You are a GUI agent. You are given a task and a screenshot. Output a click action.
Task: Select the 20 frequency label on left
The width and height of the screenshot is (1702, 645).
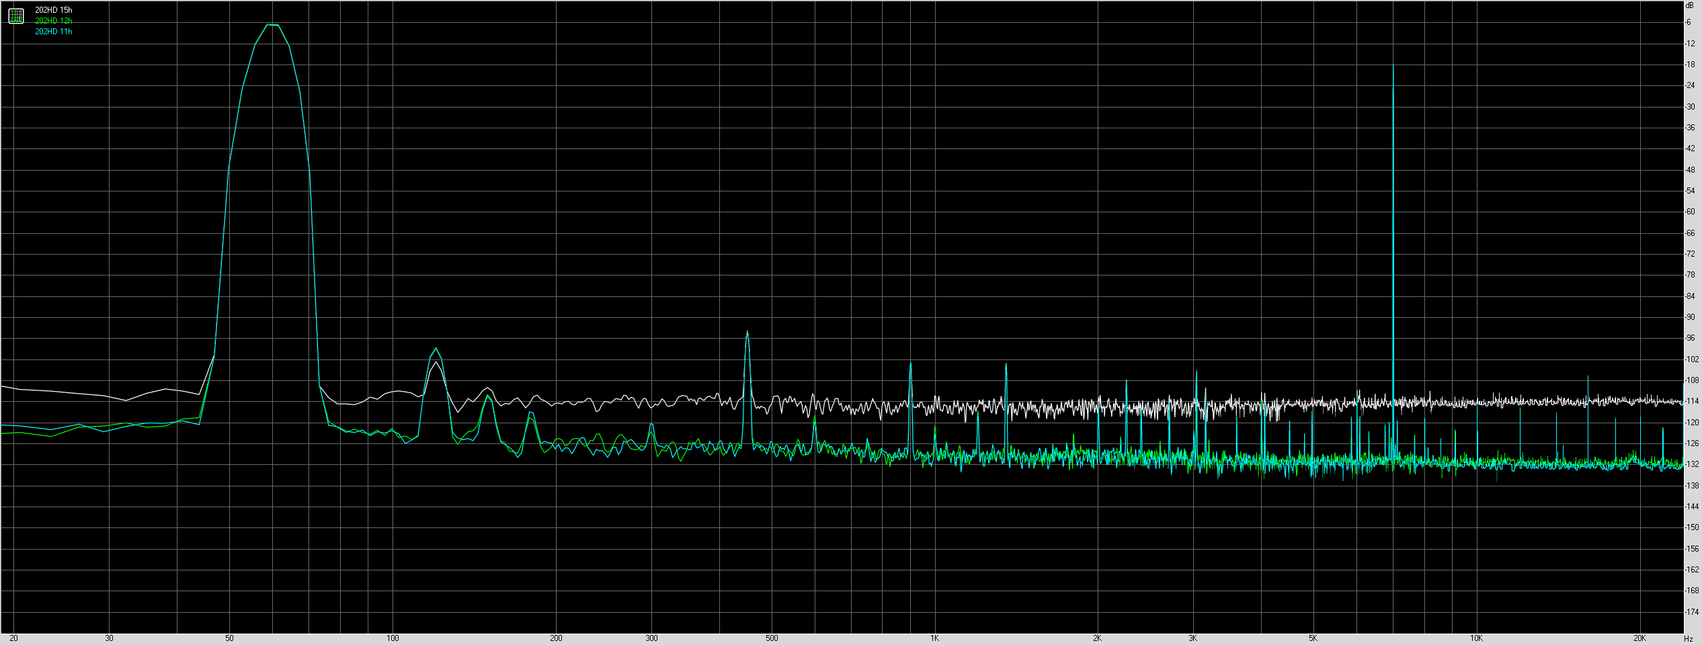click(15, 638)
